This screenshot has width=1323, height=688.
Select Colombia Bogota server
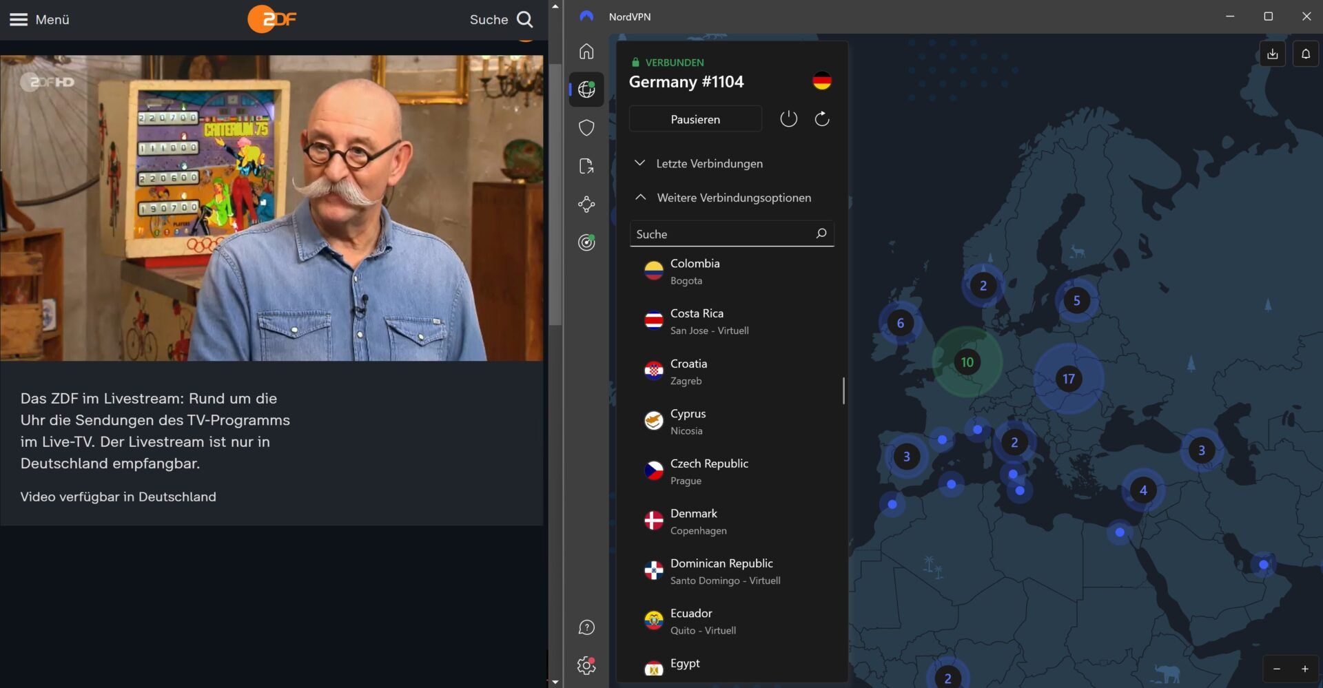[x=732, y=271]
